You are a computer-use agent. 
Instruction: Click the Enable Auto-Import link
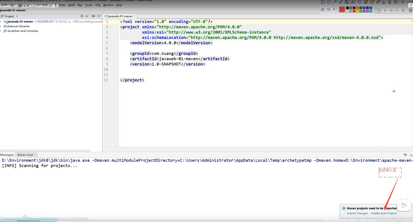click(384, 213)
